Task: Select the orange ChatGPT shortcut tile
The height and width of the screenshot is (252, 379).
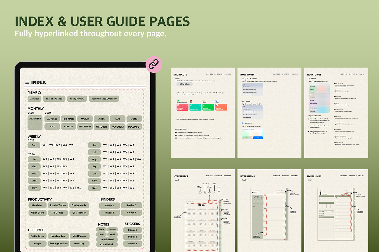Action: [x=221, y=107]
